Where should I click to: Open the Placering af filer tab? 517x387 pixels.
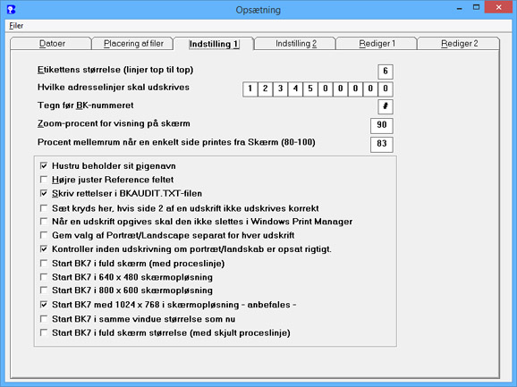(133, 44)
